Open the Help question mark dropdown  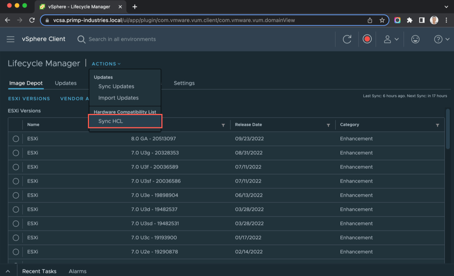pyautogui.click(x=441, y=39)
